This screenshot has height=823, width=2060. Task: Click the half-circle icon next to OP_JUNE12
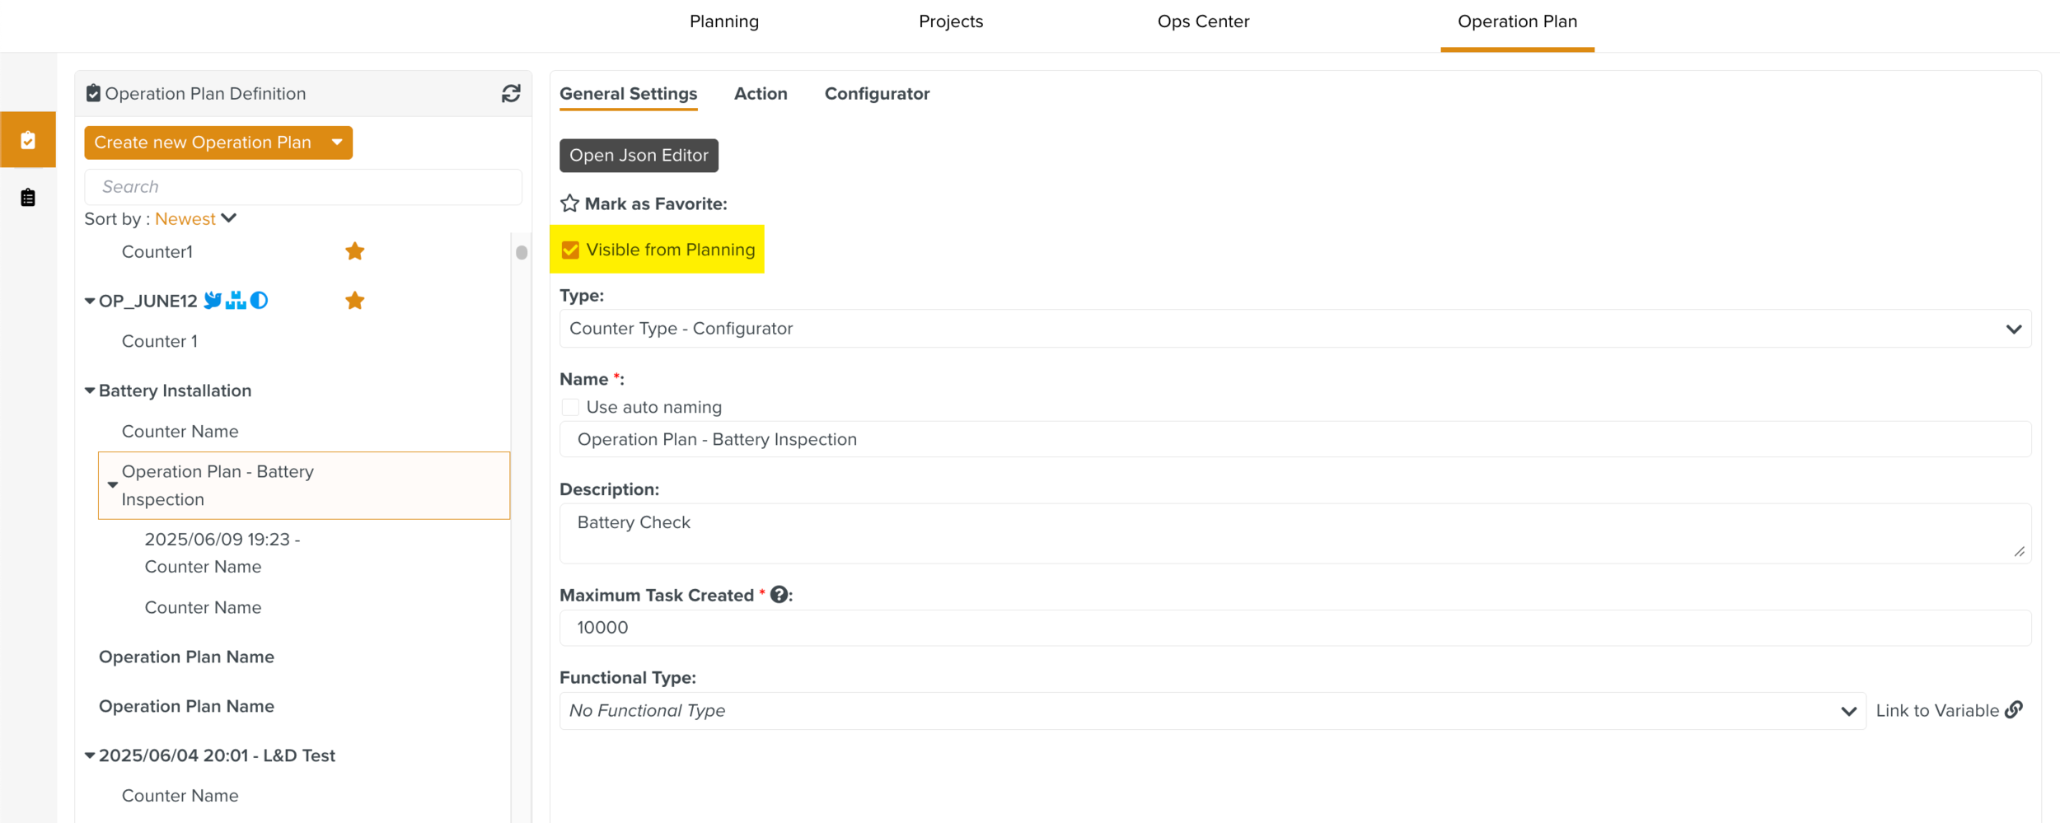260,301
